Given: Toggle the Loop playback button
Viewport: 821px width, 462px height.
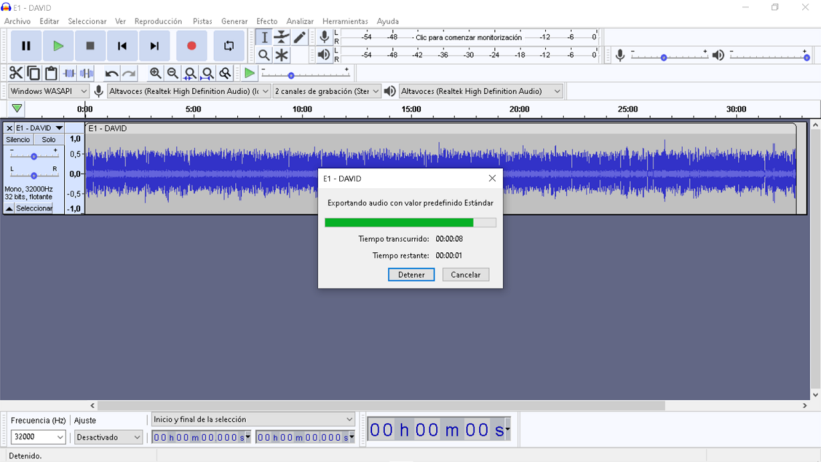Looking at the screenshot, I should point(229,46).
